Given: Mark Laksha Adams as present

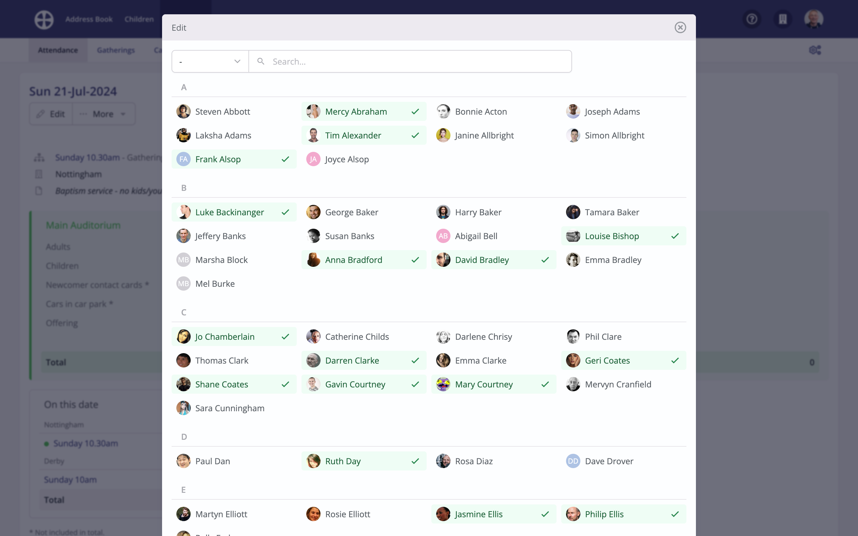Looking at the screenshot, I should [234, 135].
